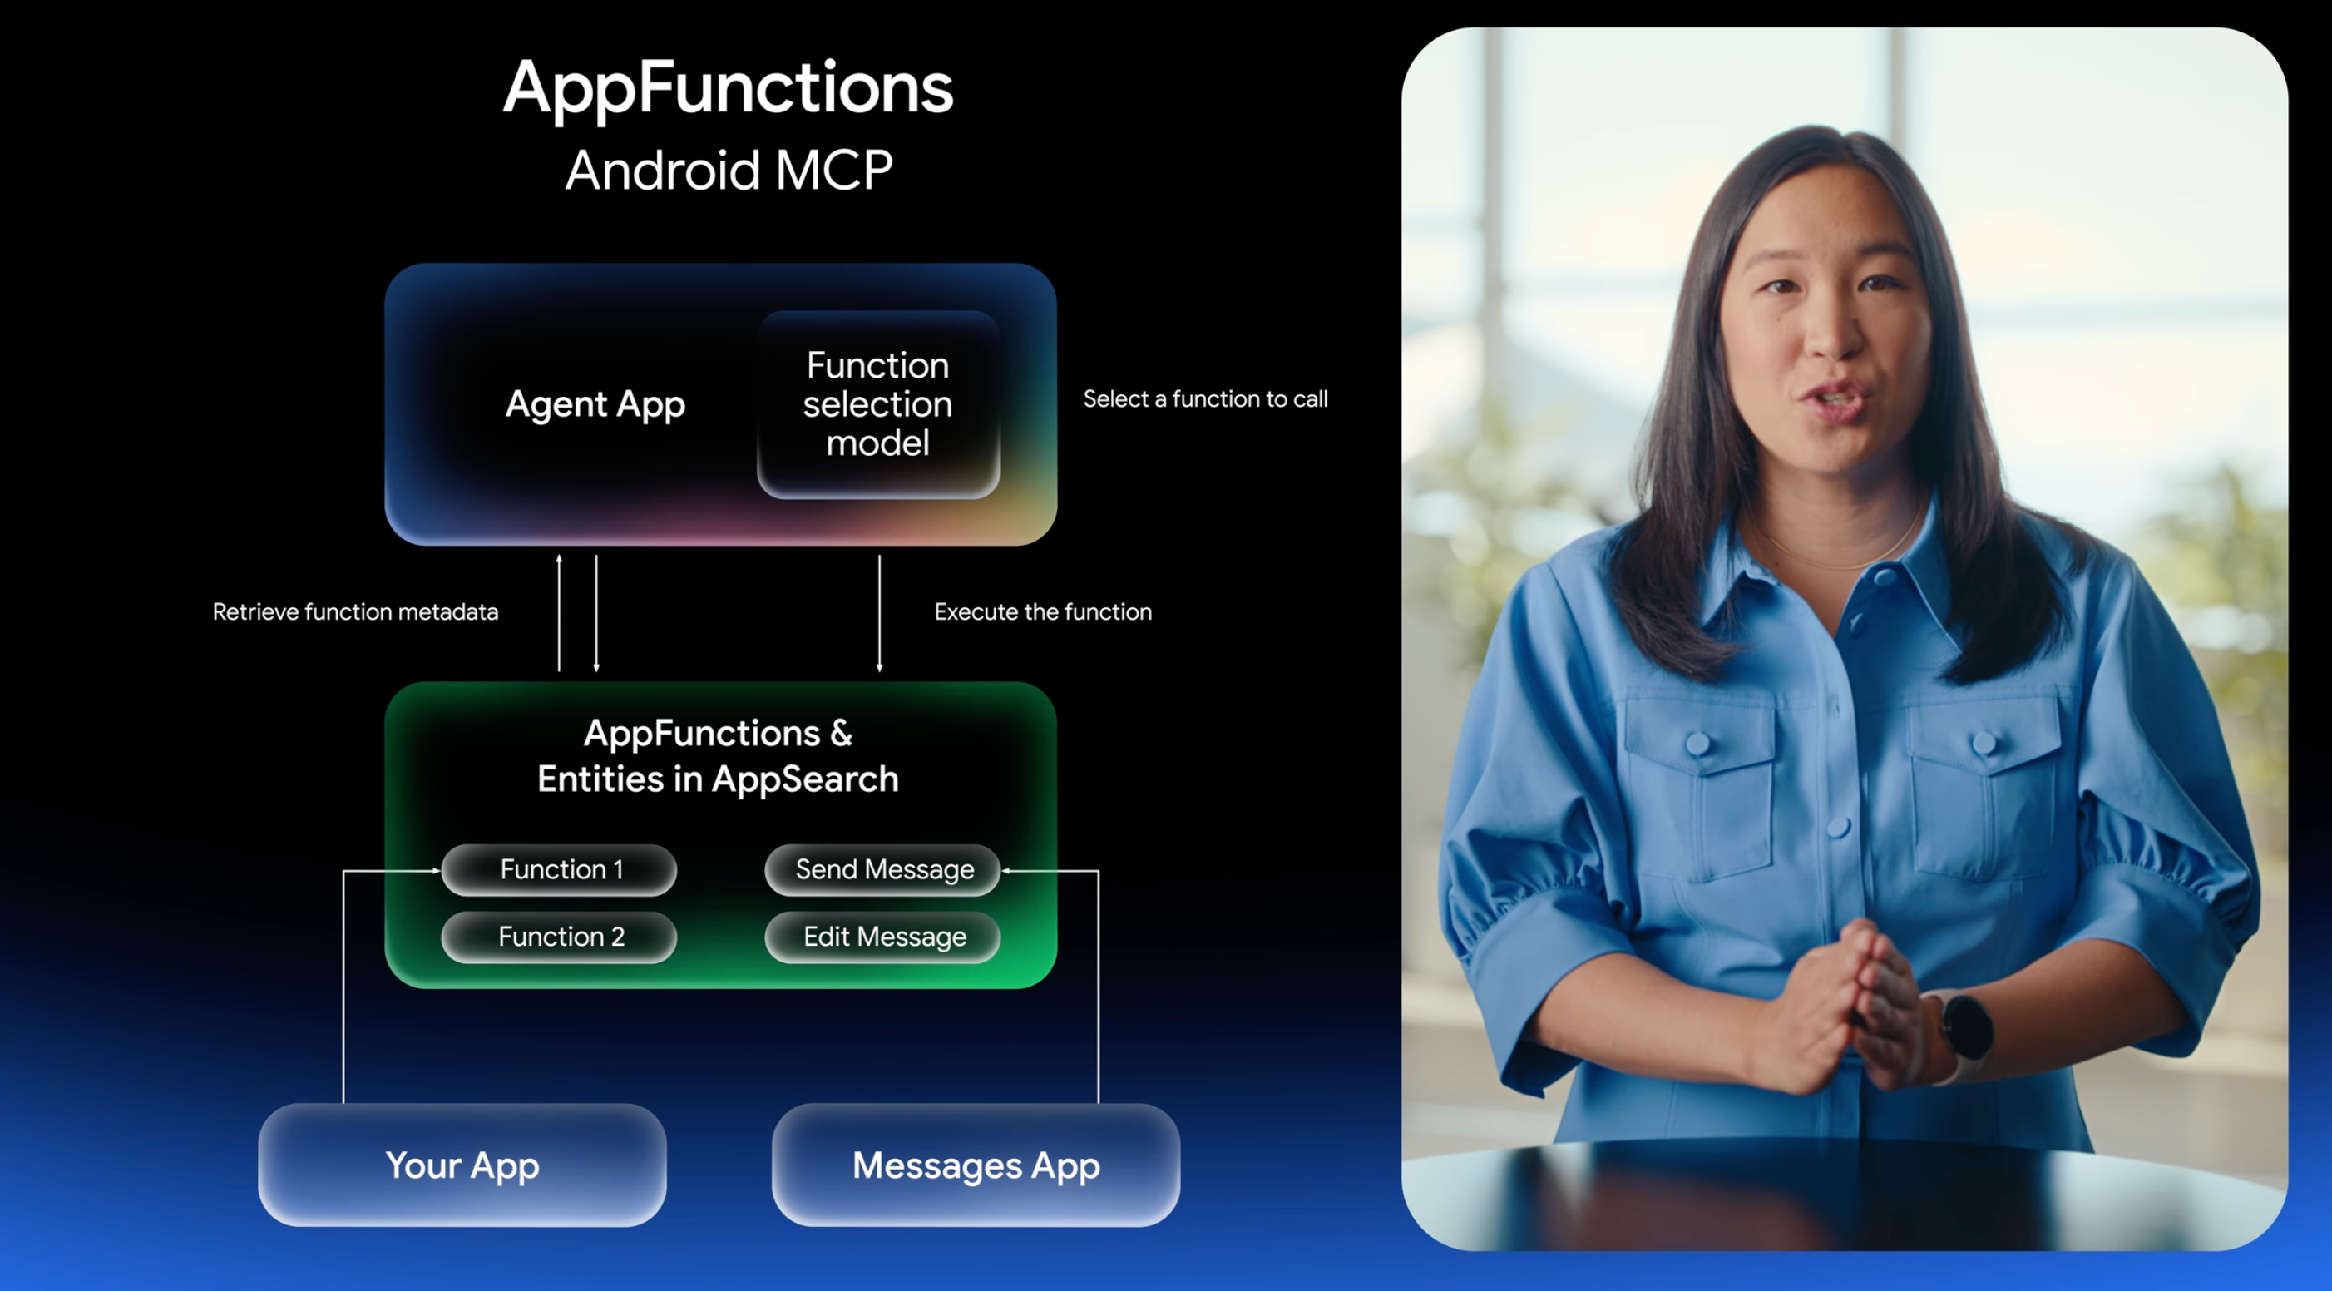Click the arrowhead pointing into Function 1
2332x1291 pixels.
(436, 871)
